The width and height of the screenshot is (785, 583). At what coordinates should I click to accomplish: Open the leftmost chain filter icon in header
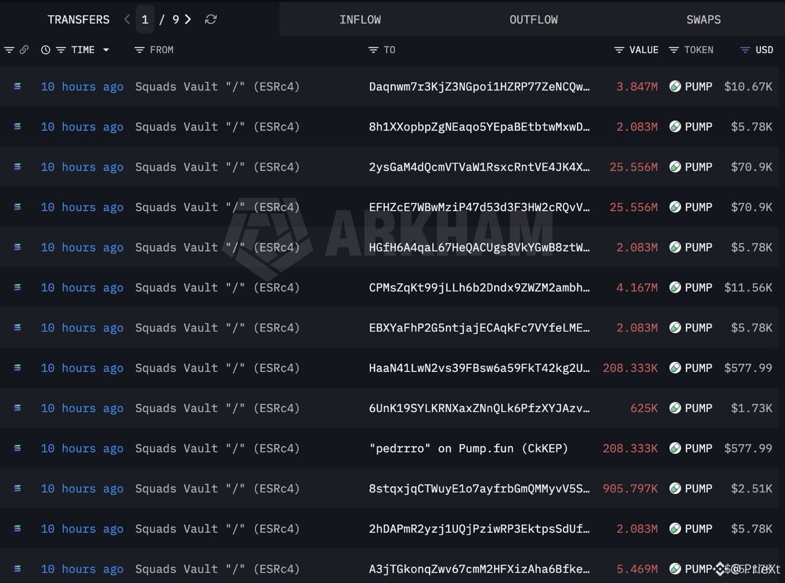(9, 50)
